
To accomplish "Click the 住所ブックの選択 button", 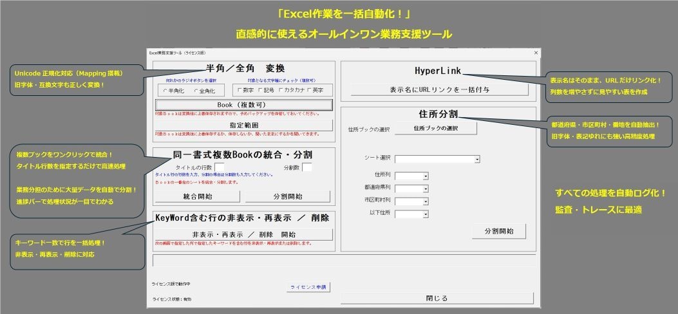I will coord(436,128).
